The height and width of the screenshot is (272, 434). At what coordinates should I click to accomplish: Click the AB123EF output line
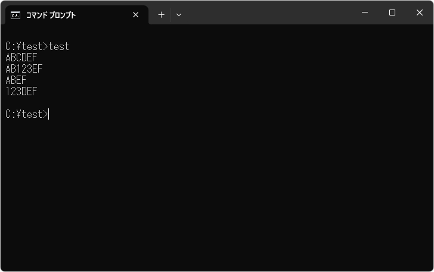tap(24, 69)
